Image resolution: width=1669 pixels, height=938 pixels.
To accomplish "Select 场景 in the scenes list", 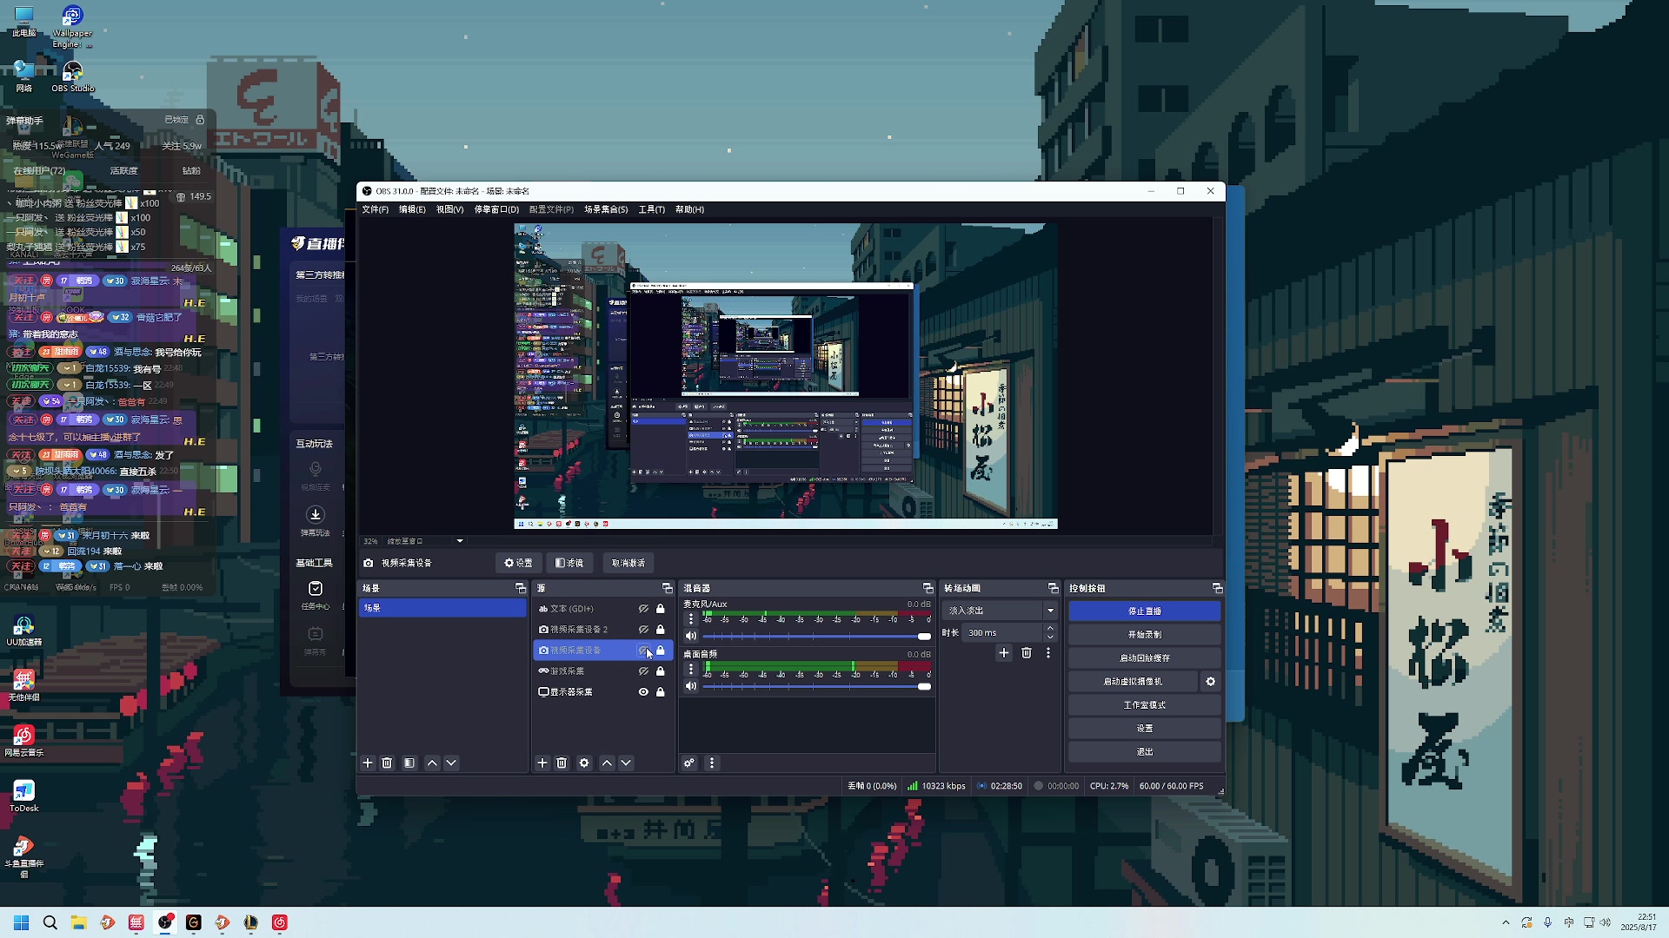I will point(442,609).
